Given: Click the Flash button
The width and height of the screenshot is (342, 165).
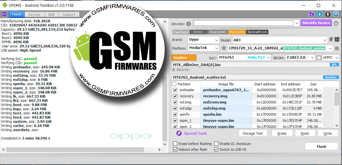Looking at the screenshot, I should pos(321,146).
